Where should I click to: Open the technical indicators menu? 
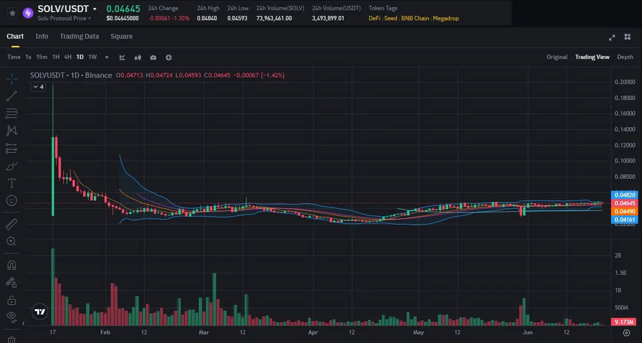point(122,57)
